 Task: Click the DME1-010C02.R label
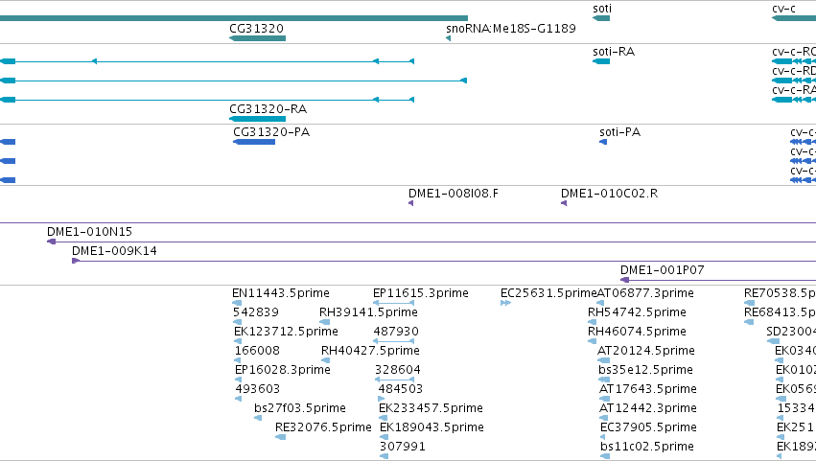coord(609,194)
